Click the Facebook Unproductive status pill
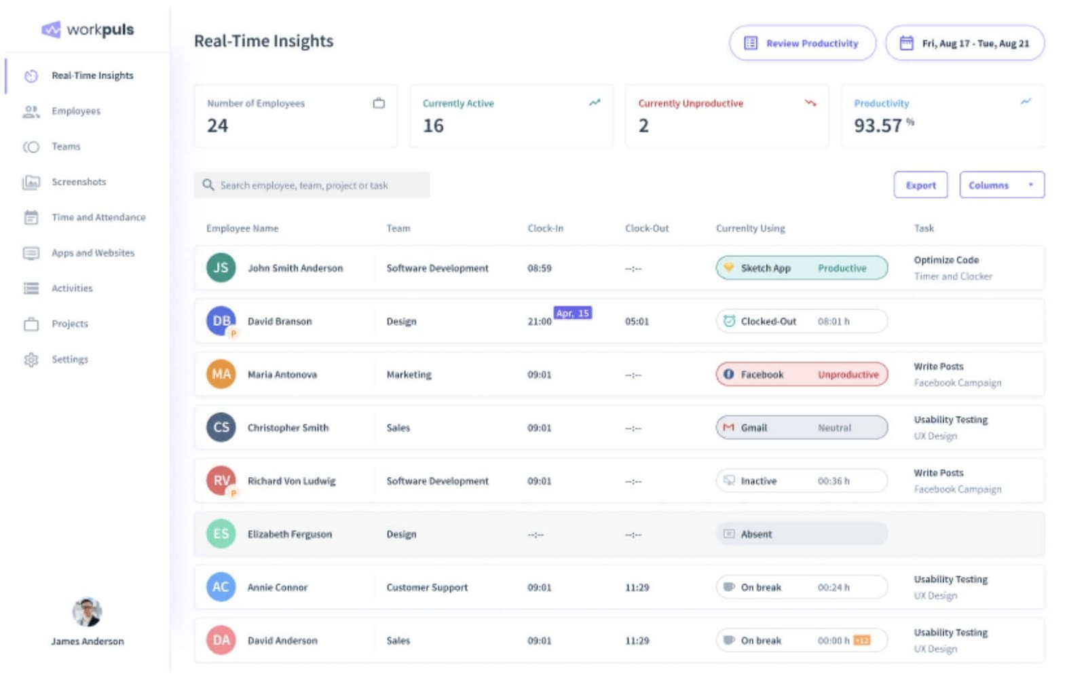The width and height of the screenshot is (1086, 676). point(802,374)
